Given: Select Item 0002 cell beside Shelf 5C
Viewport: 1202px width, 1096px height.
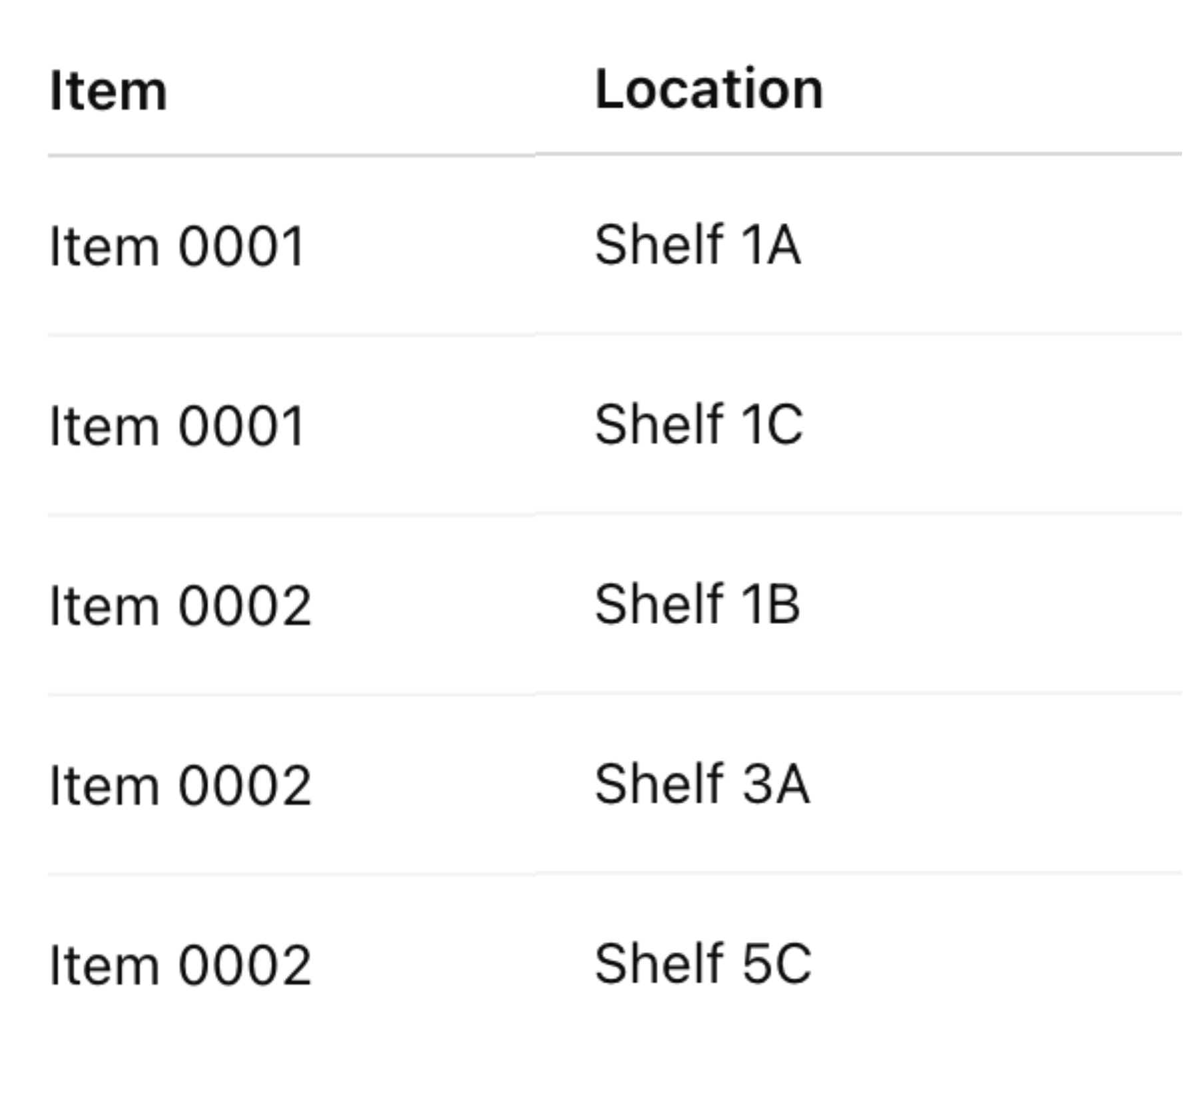Looking at the screenshot, I should 180,965.
